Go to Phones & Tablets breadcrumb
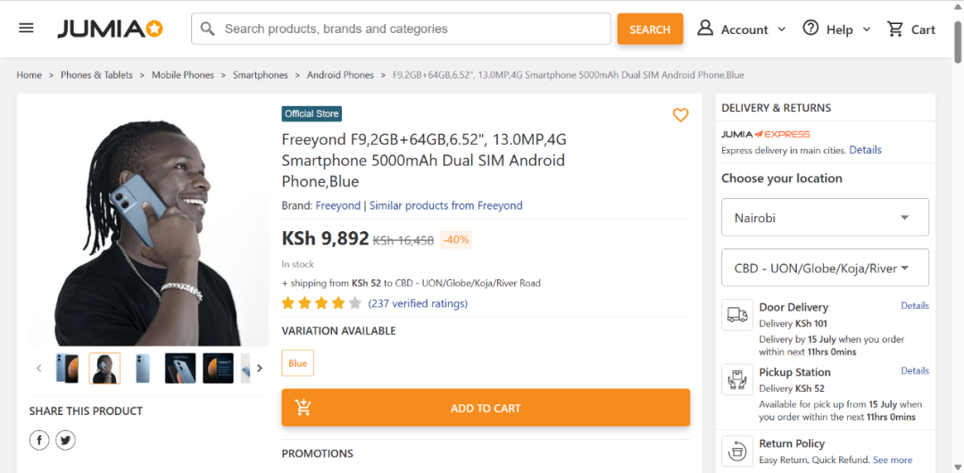Screen dimensions: 964x473 click(96, 75)
